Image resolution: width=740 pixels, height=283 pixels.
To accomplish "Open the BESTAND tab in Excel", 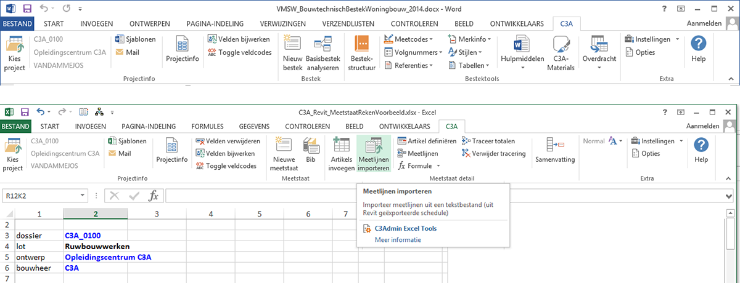I will (x=17, y=126).
